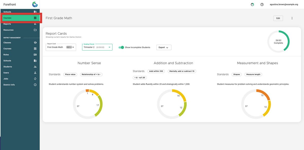This screenshot has width=304, height=150.
Task: Click text 'Showing current results for Demo District'
Action: (x=63, y=37)
